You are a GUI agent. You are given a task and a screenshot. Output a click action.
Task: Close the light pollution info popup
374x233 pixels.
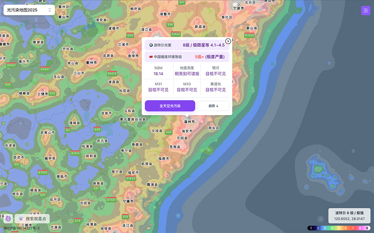coord(228,41)
